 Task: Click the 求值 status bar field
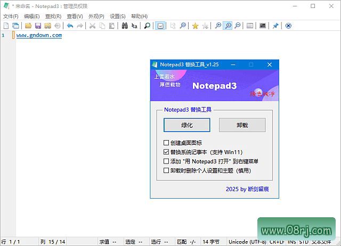(110, 242)
